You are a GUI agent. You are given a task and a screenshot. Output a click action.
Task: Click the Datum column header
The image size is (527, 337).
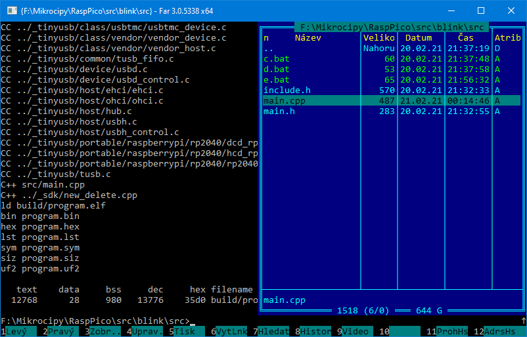418,38
